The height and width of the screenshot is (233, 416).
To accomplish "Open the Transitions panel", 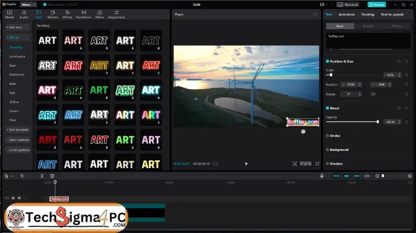I will click(83, 14).
